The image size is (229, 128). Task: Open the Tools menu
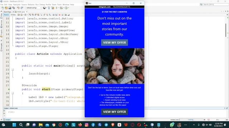tap(59, 5)
